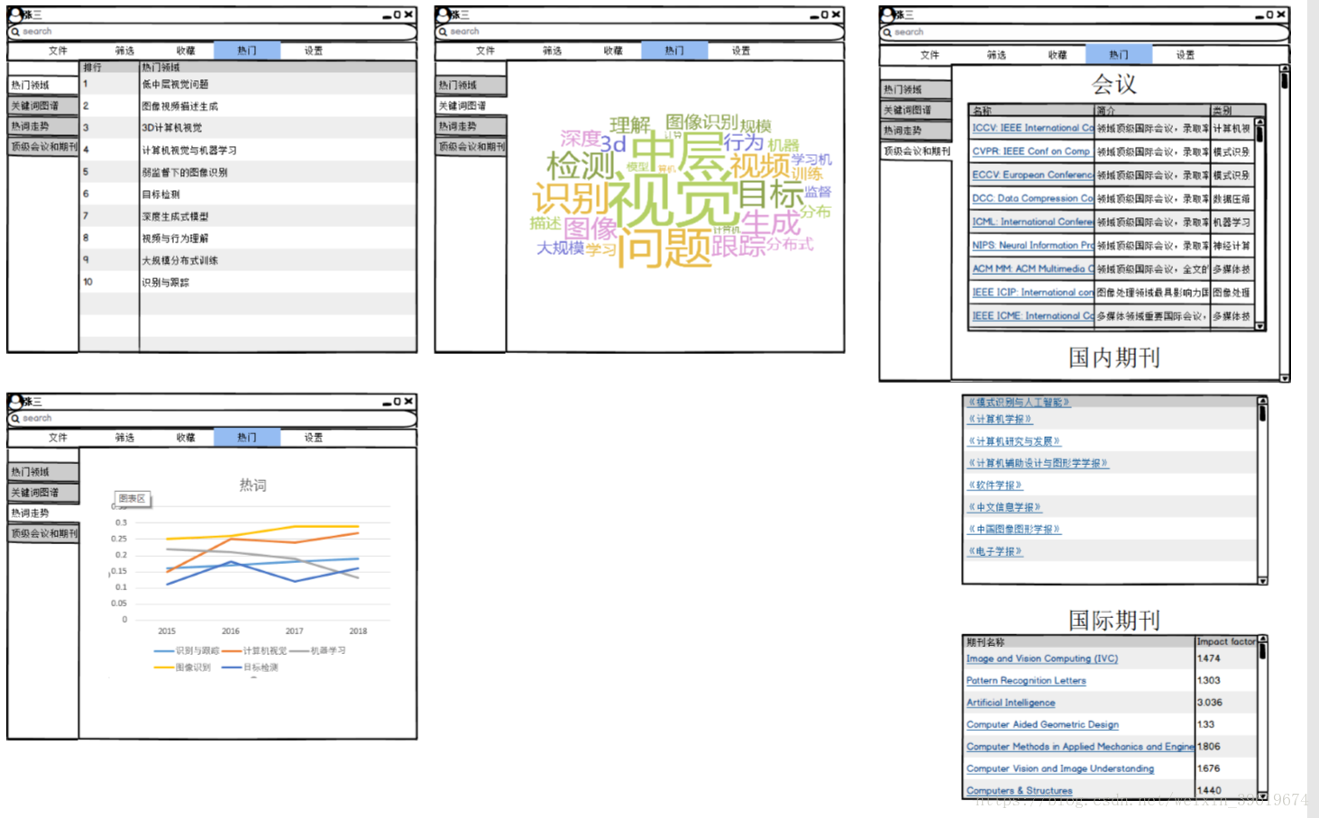Image resolution: width=1319 pixels, height=818 pixels.
Task: Open the Artificial Intelligence journal link
Action: tap(1011, 702)
